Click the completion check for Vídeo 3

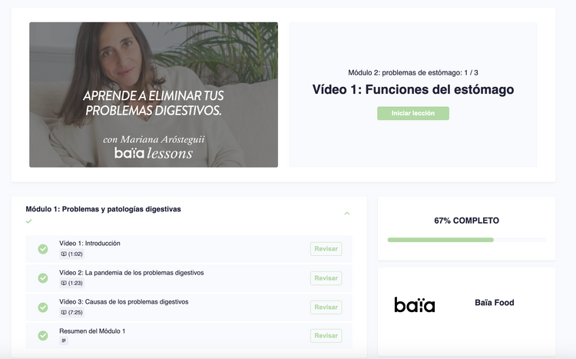[x=43, y=307]
